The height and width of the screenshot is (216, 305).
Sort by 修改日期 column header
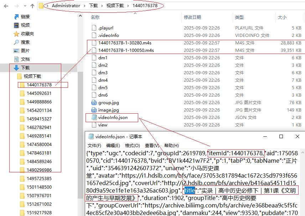(192, 17)
